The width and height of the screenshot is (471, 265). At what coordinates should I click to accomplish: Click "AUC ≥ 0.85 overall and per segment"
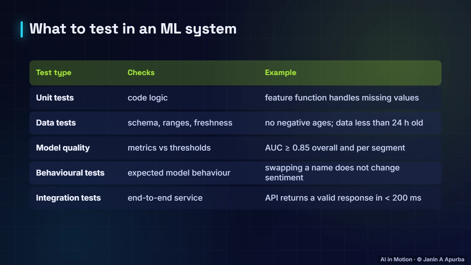pos(335,148)
